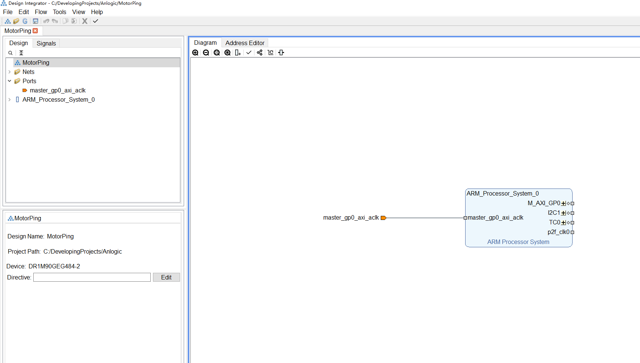
Task: Click the auto-connect blocks icon in diagram toolbar
Action: pyautogui.click(x=260, y=52)
